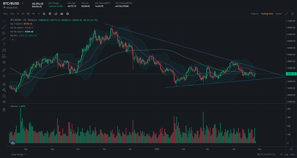The height and width of the screenshot is (158, 297).
Task: Collapse the indicator legend list
Action: 13,40
